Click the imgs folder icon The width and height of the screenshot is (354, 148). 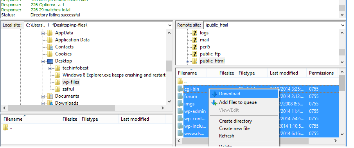pyautogui.click(x=180, y=104)
